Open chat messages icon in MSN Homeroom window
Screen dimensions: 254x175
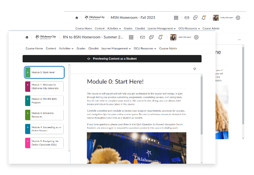tap(195, 18)
